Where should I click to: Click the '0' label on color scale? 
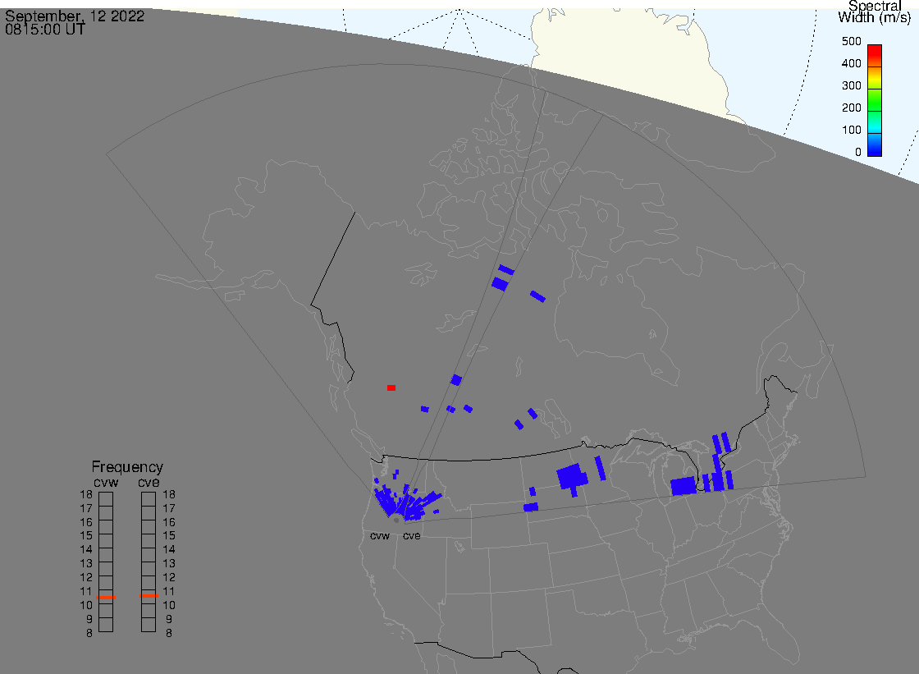coord(858,153)
